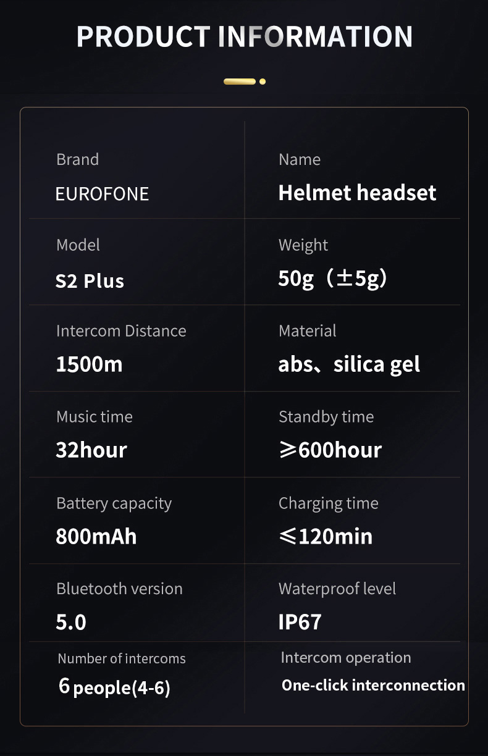The width and height of the screenshot is (488, 756).
Task: Click the 1500m intercom distance value
Action: (89, 364)
